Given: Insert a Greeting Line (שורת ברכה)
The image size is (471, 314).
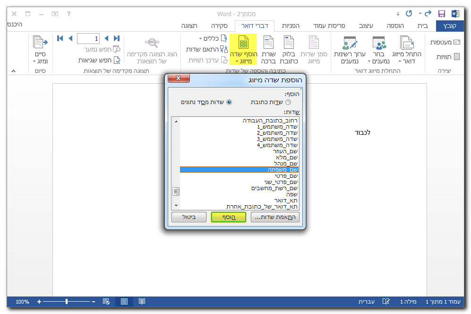Looking at the screenshot, I should 268,50.
